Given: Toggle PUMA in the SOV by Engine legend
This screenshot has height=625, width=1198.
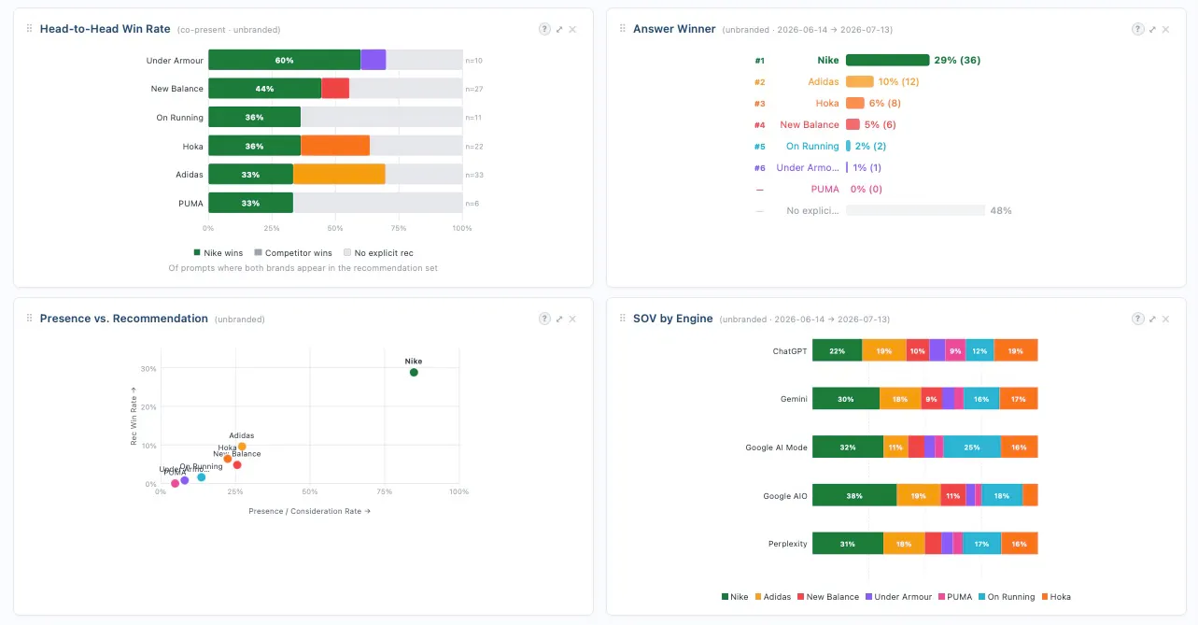Looking at the screenshot, I should (x=955, y=596).
